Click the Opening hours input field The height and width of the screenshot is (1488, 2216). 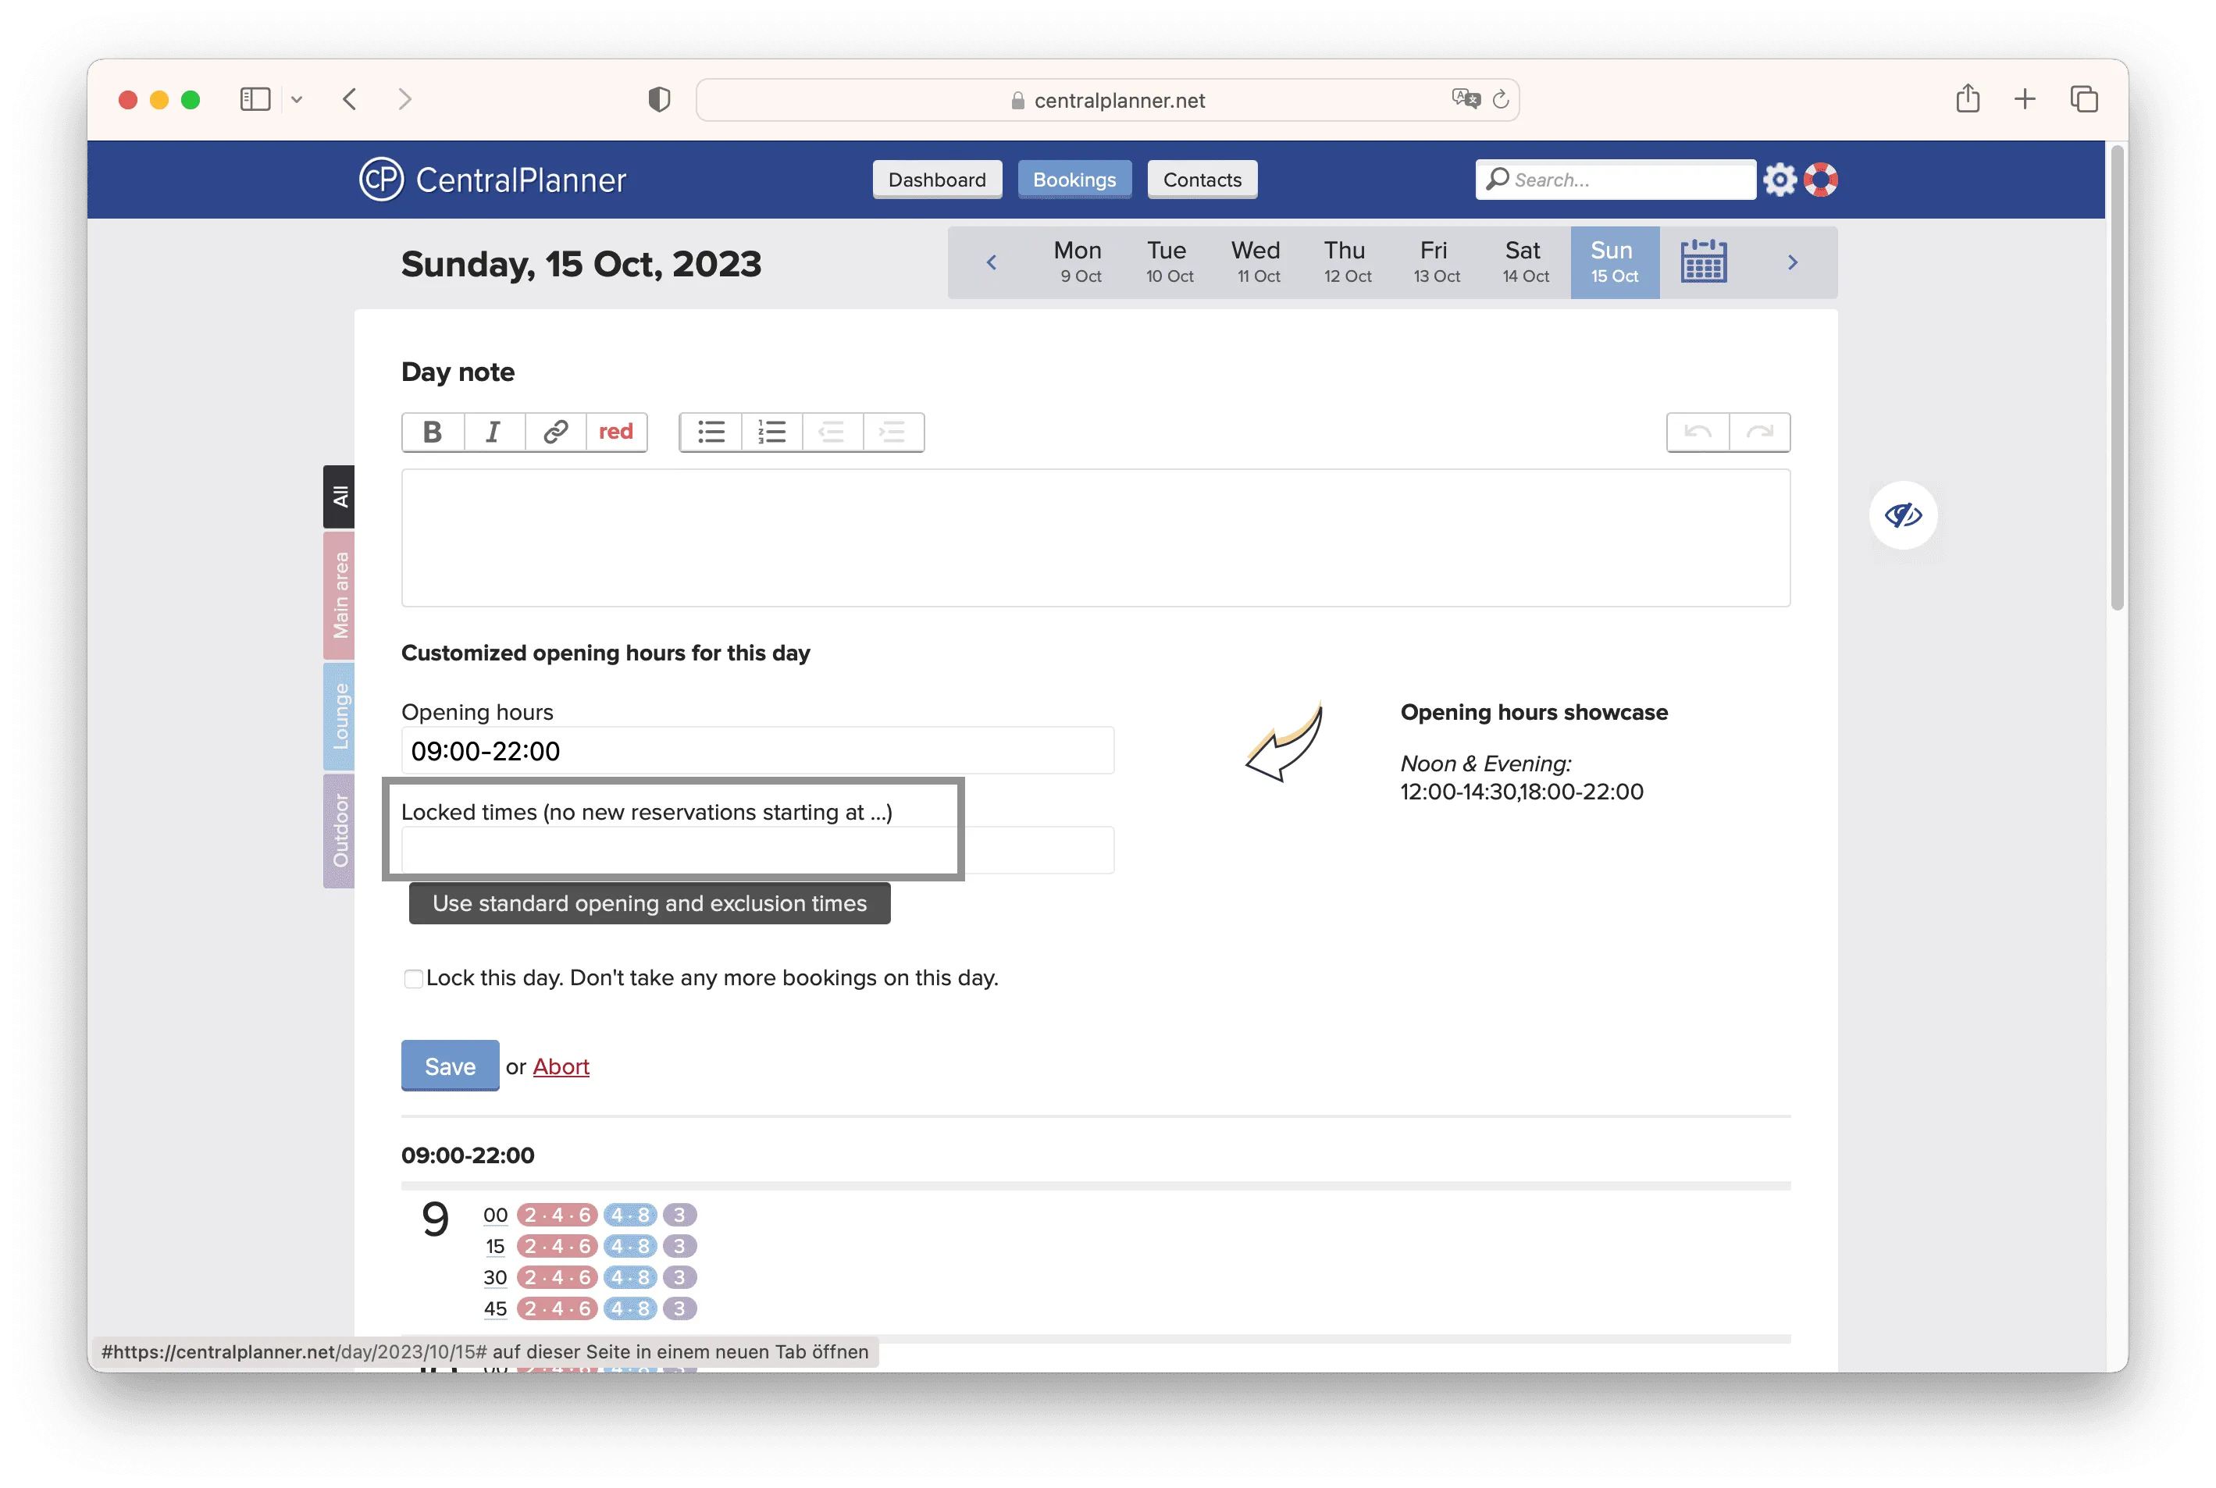(x=757, y=751)
